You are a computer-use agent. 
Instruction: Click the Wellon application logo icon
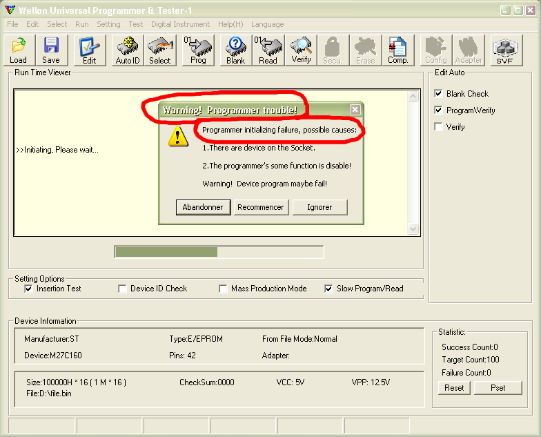click(10, 10)
